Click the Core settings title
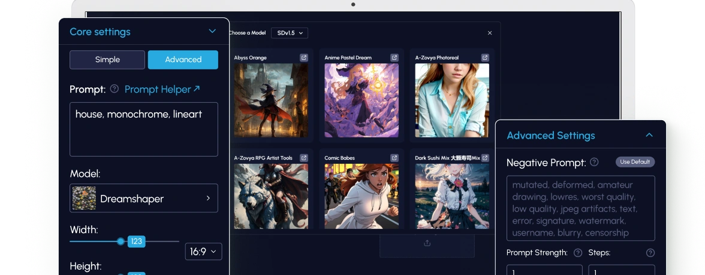 [100, 32]
